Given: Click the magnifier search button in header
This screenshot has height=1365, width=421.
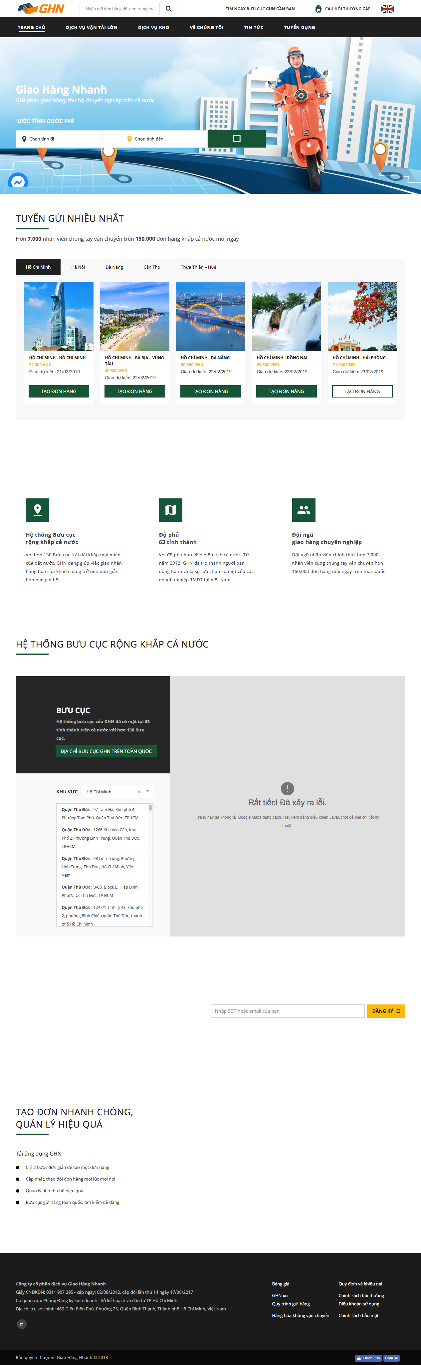Looking at the screenshot, I should point(168,8).
